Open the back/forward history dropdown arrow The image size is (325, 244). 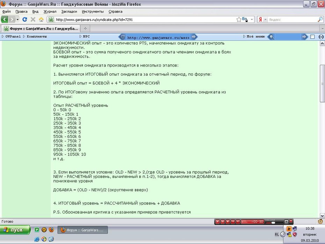pos(17,20)
